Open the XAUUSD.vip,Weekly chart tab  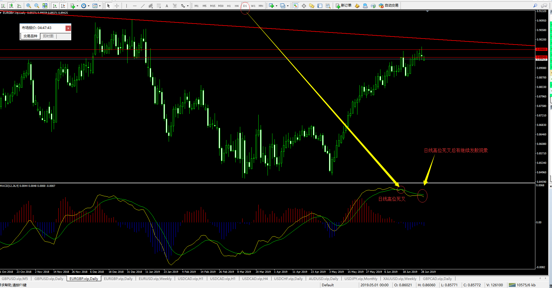click(400, 279)
